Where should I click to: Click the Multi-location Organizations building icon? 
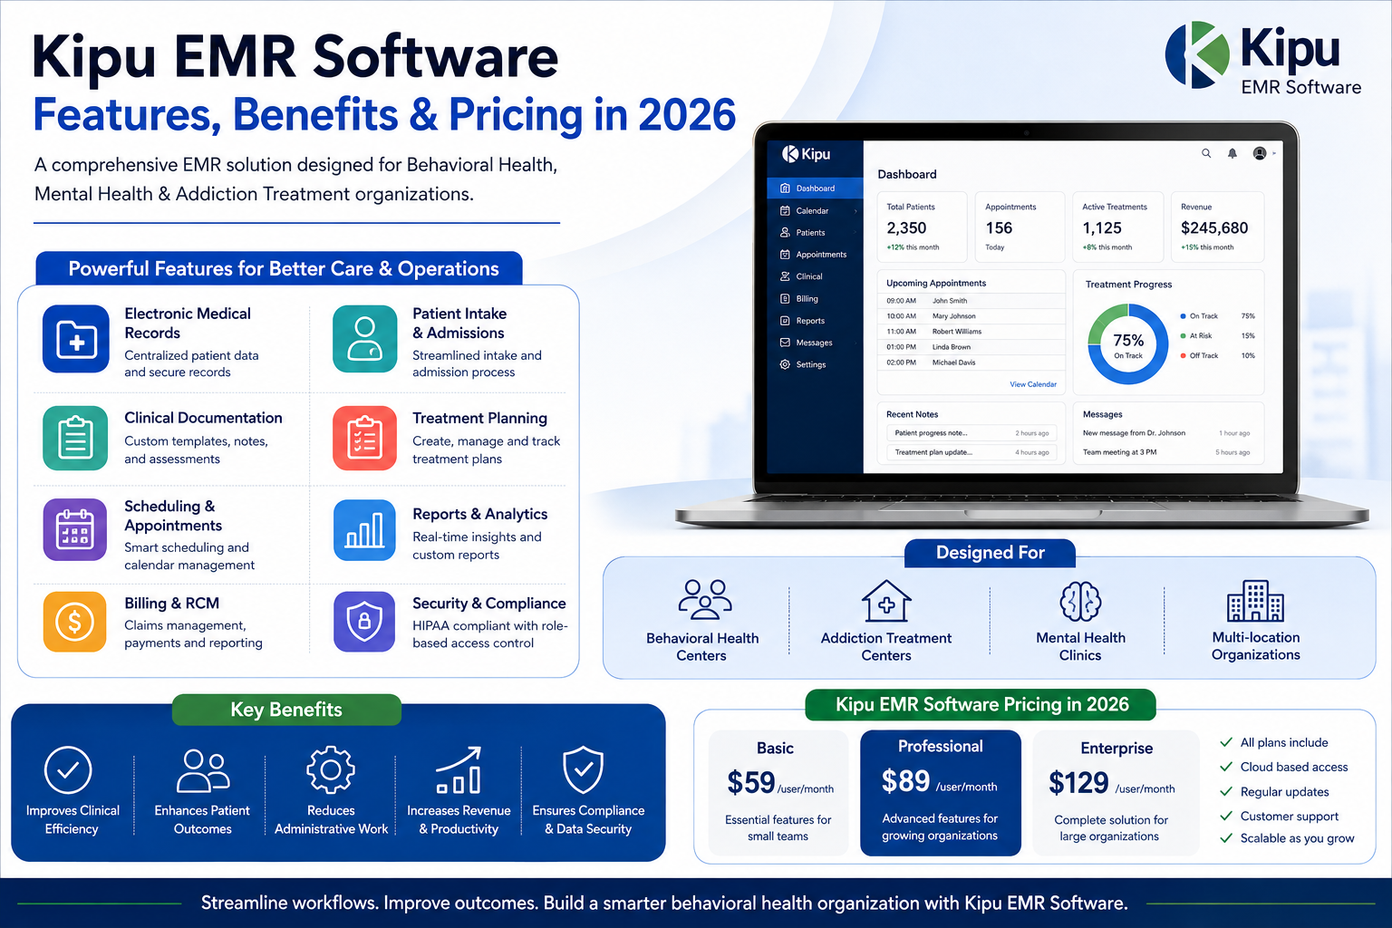1255,600
